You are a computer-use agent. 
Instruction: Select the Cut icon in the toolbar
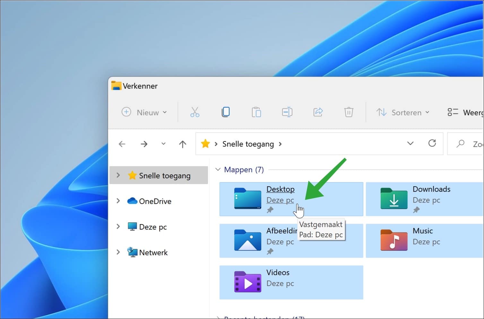[x=195, y=112]
